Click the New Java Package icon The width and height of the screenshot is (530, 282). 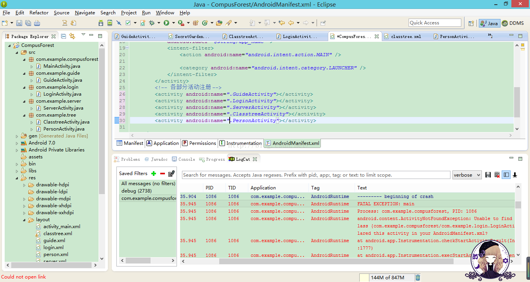pyautogui.click(x=196, y=23)
